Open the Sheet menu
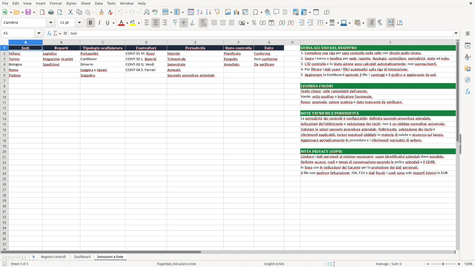This screenshot has width=475, height=267. click(x=85, y=3)
